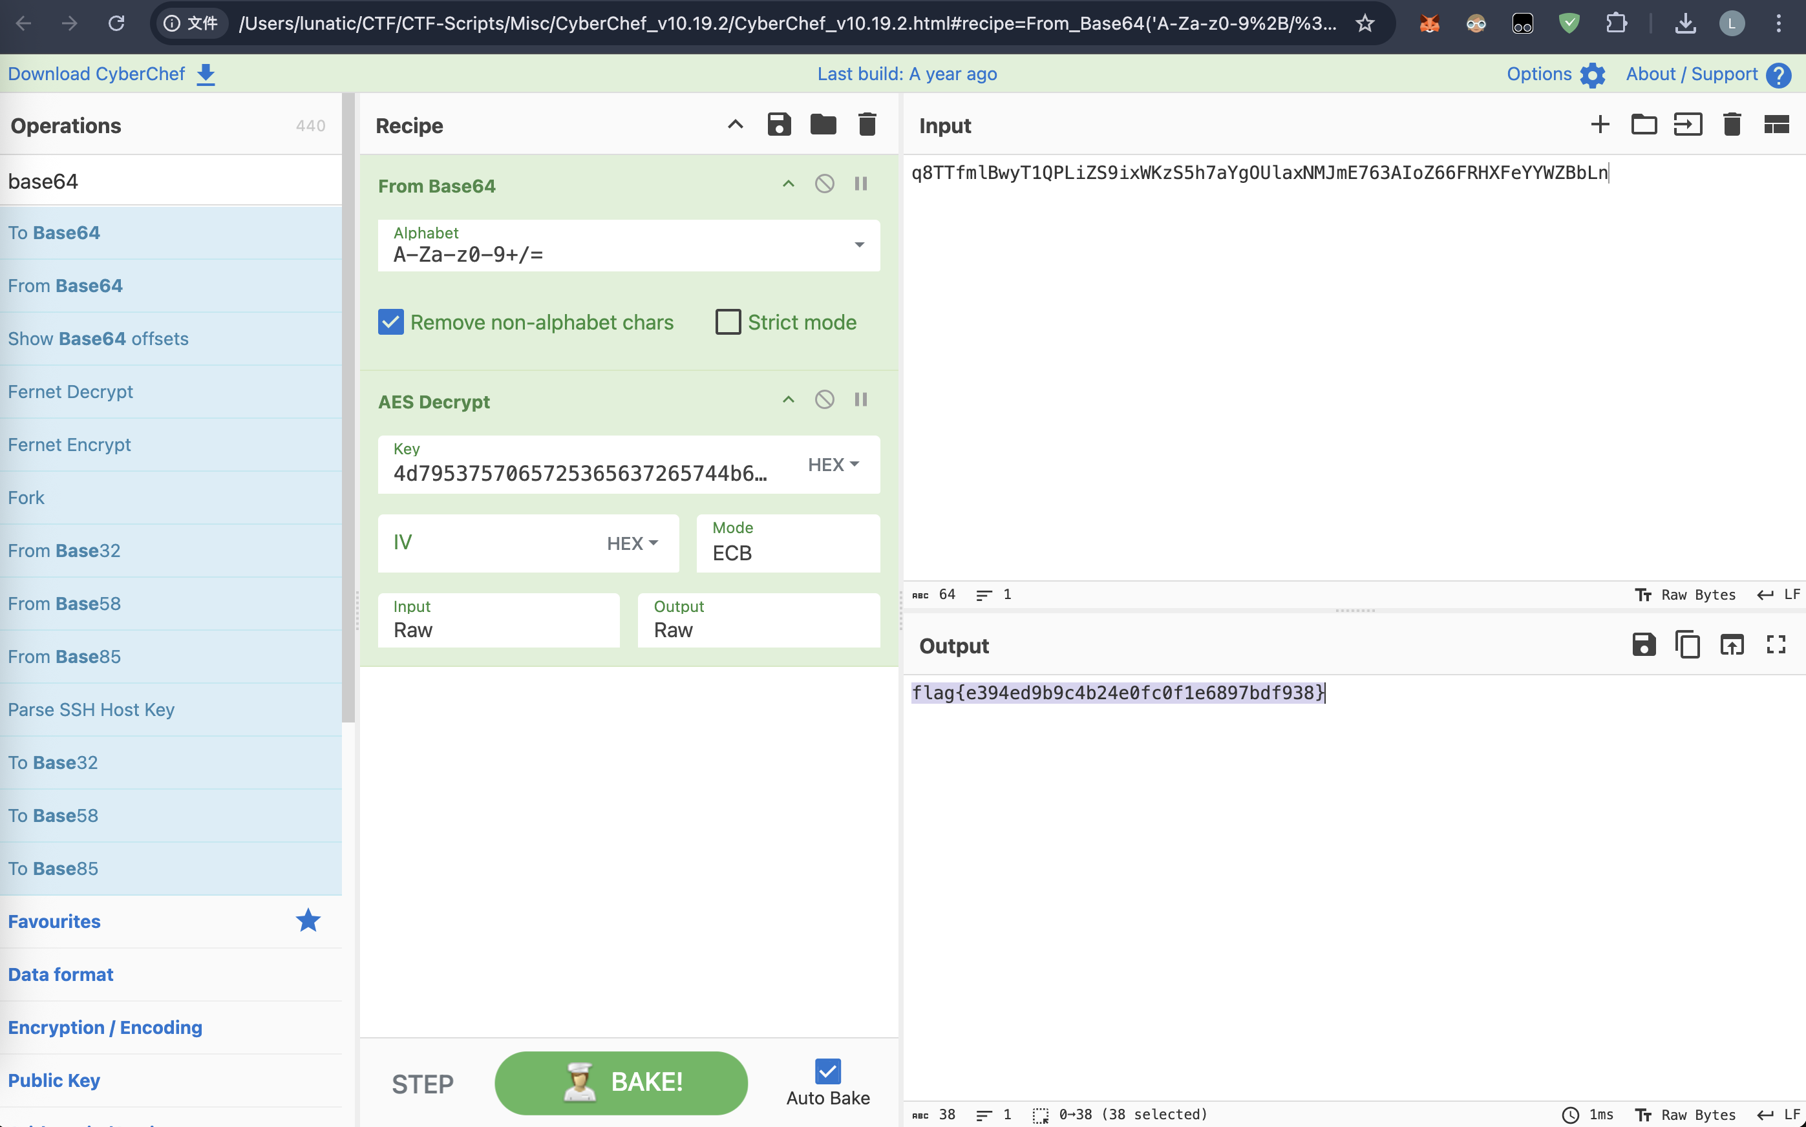Add a new input tab
Screen dimensions: 1806x1127
1600,125
